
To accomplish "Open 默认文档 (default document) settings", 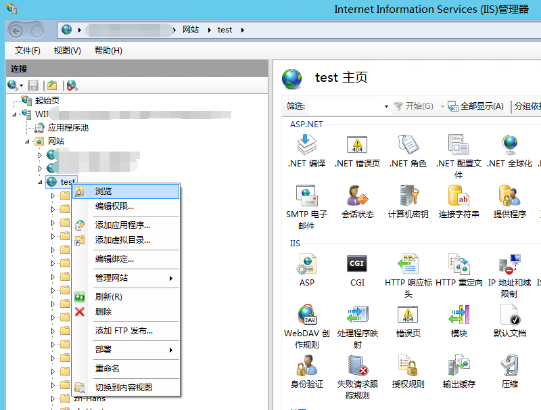I will 509,315.
